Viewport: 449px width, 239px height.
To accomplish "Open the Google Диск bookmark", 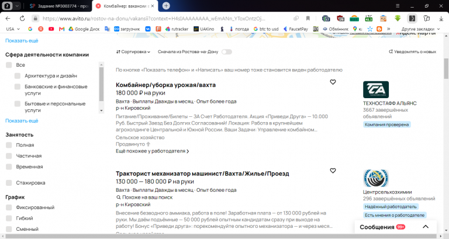I will pos(84,29).
